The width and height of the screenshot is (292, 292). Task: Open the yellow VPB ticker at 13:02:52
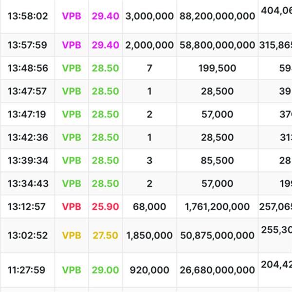pos(72,236)
